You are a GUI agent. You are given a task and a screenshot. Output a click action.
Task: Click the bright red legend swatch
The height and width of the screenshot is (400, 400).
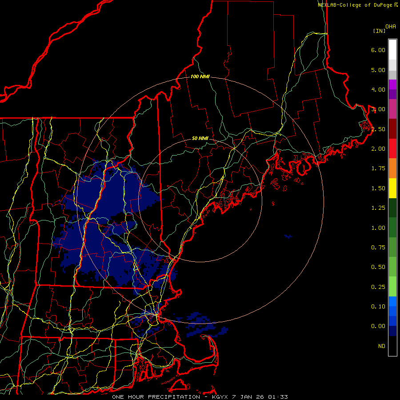tap(392, 148)
